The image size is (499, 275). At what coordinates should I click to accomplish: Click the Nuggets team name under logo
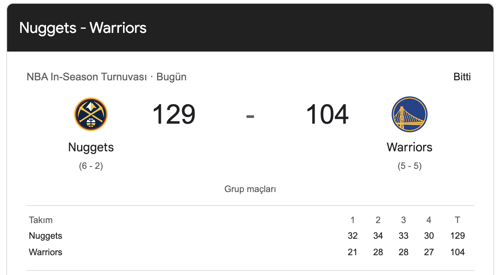click(91, 147)
